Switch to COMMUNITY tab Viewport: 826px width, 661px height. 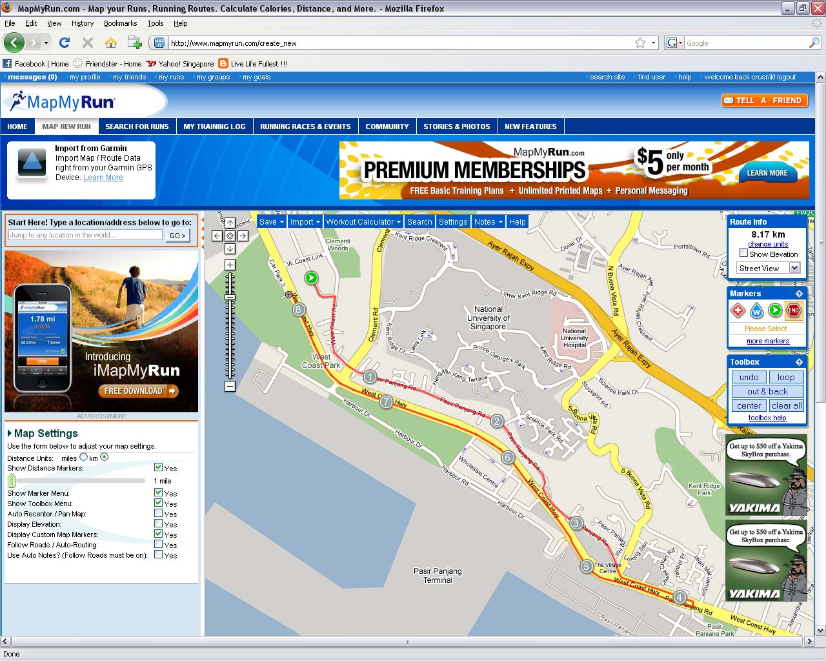[x=387, y=127]
